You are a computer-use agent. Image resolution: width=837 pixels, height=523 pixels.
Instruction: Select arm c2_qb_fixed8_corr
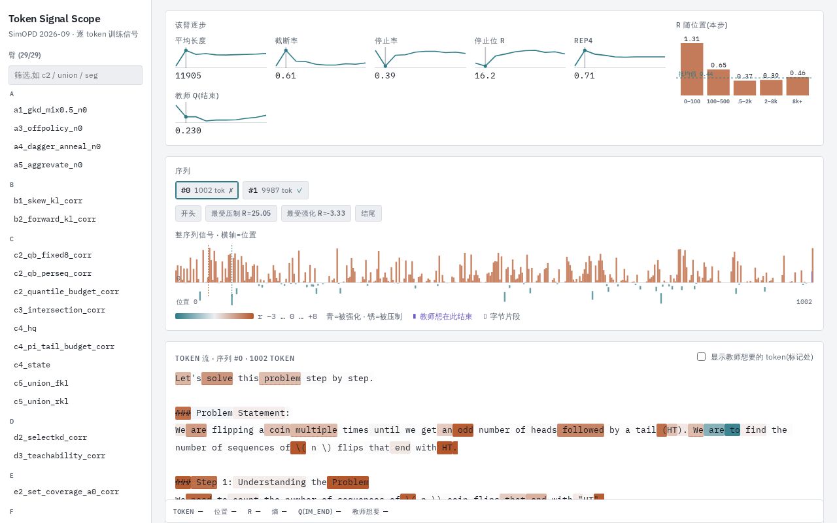[75, 255]
